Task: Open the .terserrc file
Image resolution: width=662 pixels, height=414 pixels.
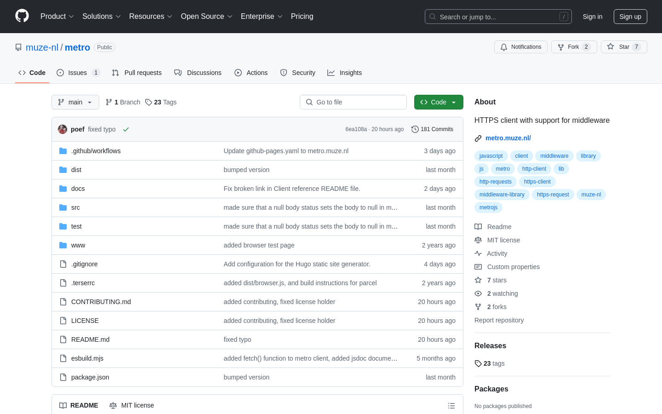Action: click(83, 283)
